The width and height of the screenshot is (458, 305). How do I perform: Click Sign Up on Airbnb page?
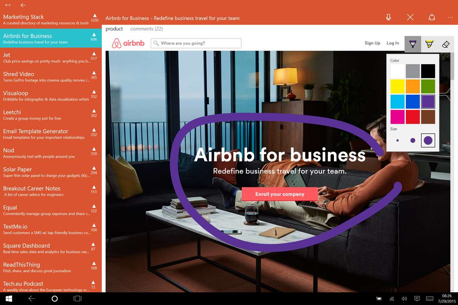coord(372,43)
